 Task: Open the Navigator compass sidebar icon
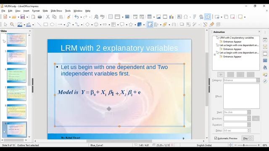coord(265,81)
